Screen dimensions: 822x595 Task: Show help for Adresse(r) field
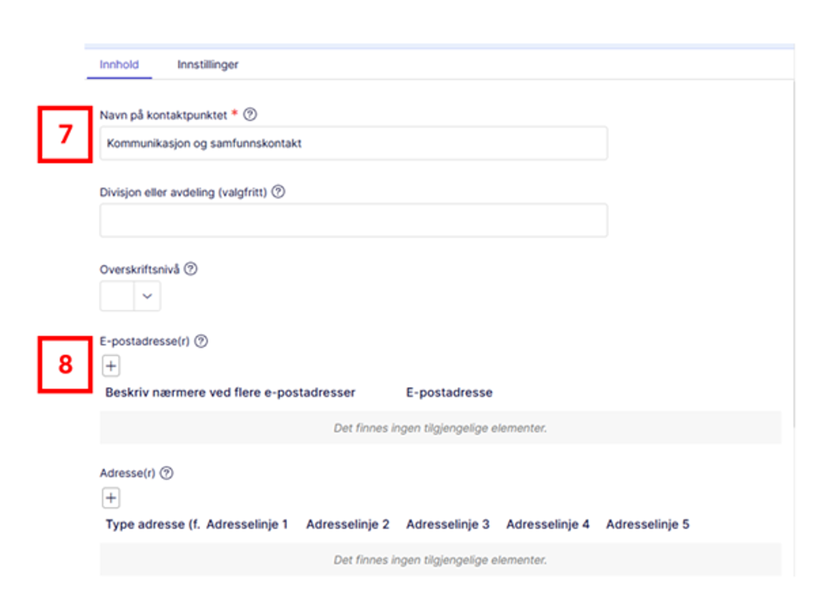point(166,473)
